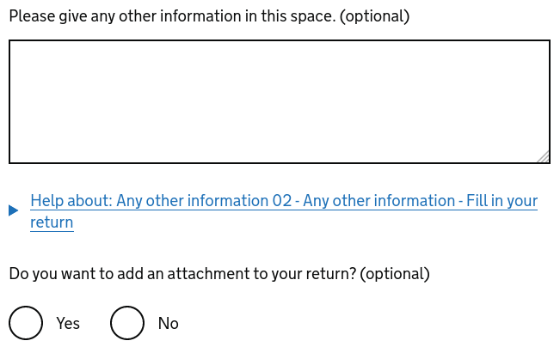This screenshot has height=353, width=560.
Task: Click the 'Yes' label text
Action: coord(68,324)
